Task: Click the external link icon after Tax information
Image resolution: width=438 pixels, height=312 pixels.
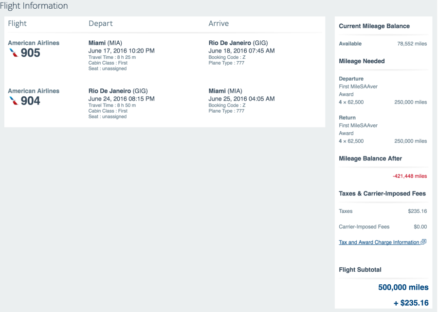Action: click(423, 242)
